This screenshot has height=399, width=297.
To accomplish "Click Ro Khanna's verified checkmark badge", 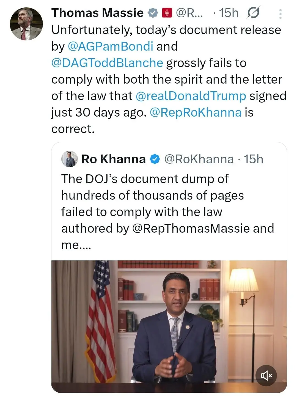I will pyautogui.click(x=155, y=159).
